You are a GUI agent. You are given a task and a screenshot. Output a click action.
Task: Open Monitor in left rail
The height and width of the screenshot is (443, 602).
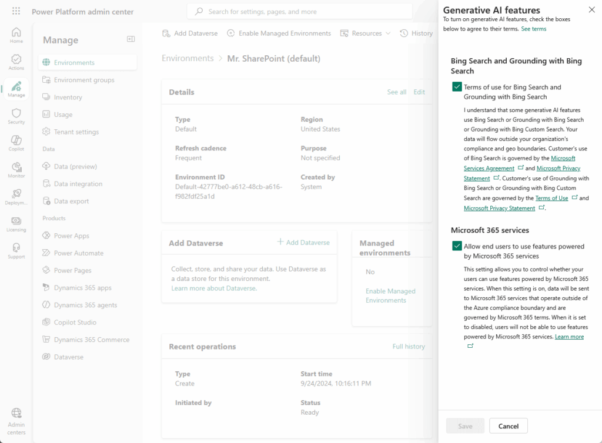tap(16, 170)
